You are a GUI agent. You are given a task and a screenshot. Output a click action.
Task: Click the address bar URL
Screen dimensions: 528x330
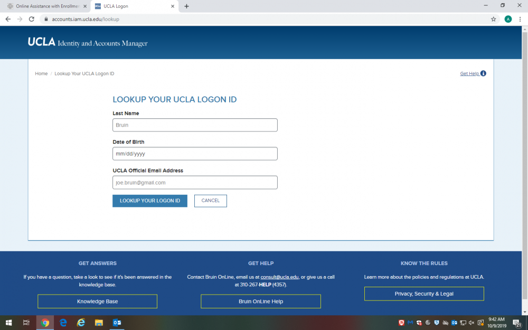[86, 19]
